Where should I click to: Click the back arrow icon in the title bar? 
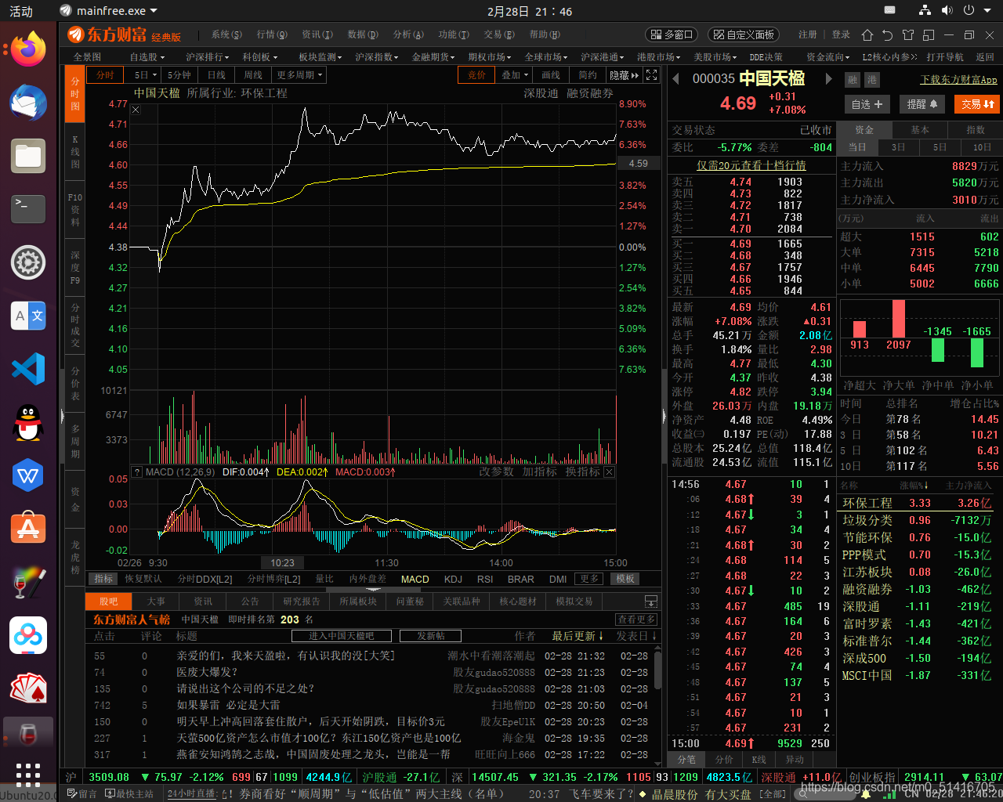(887, 35)
